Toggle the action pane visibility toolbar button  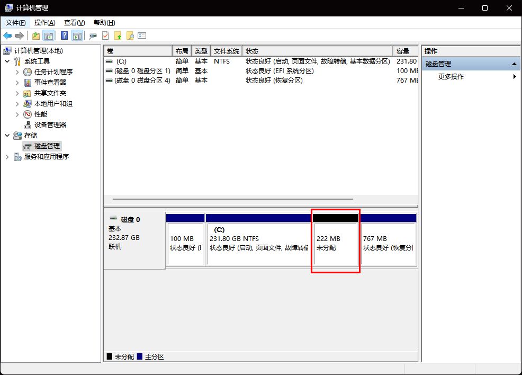[x=77, y=35]
